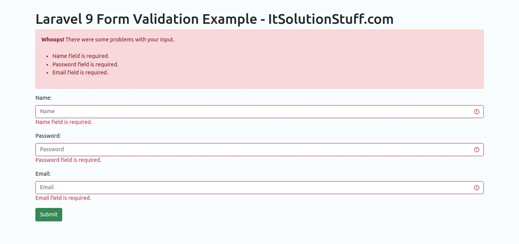Click red error message below Name input
The image size is (519, 244).
click(64, 122)
